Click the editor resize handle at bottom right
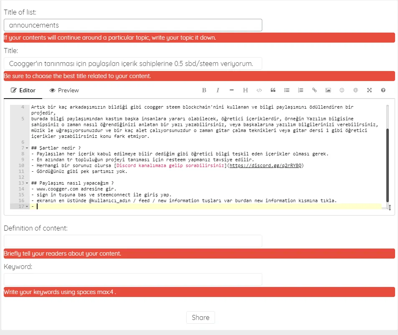Image resolution: width=398 pixels, height=335 pixels. point(390,208)
